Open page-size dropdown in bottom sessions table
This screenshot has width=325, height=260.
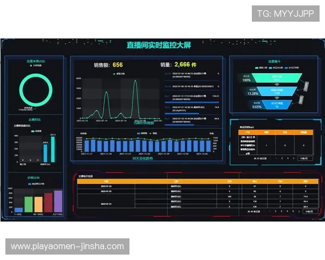point(308,211)
